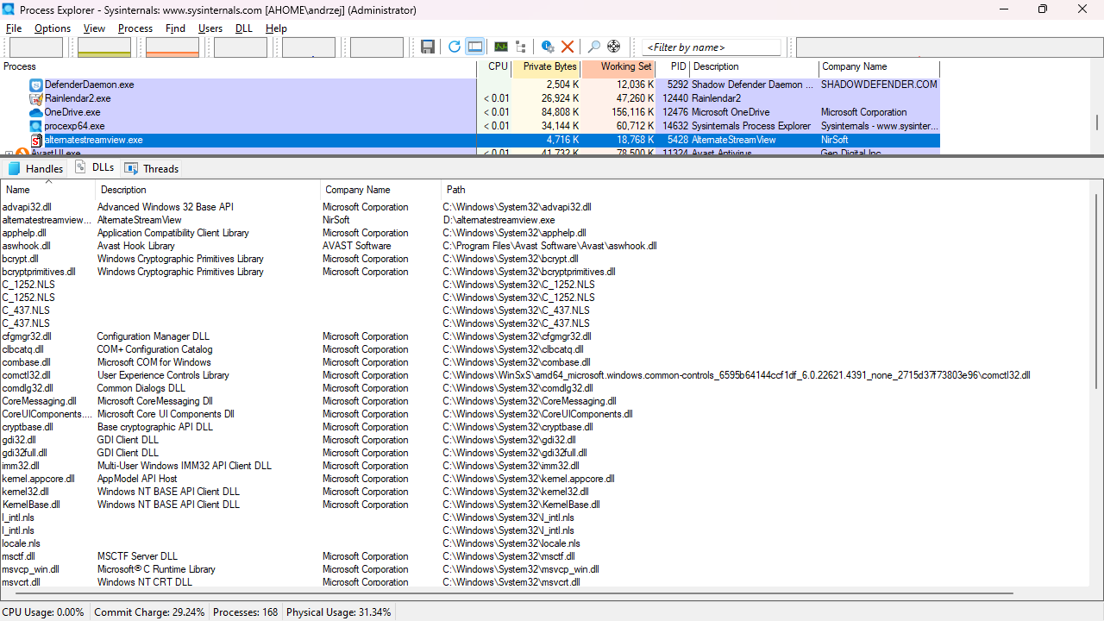The image size is (1104, 621).
Task: Click the Save icon in the toolbar
Action: click(428, 47)
